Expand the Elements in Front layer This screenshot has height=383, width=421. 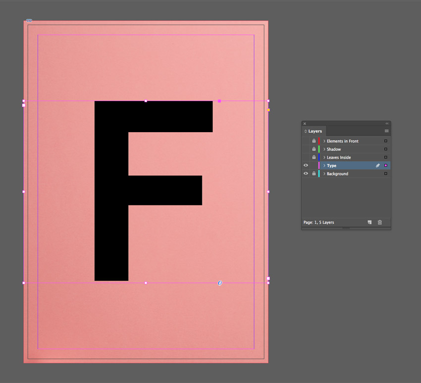[x=324, y=141]
